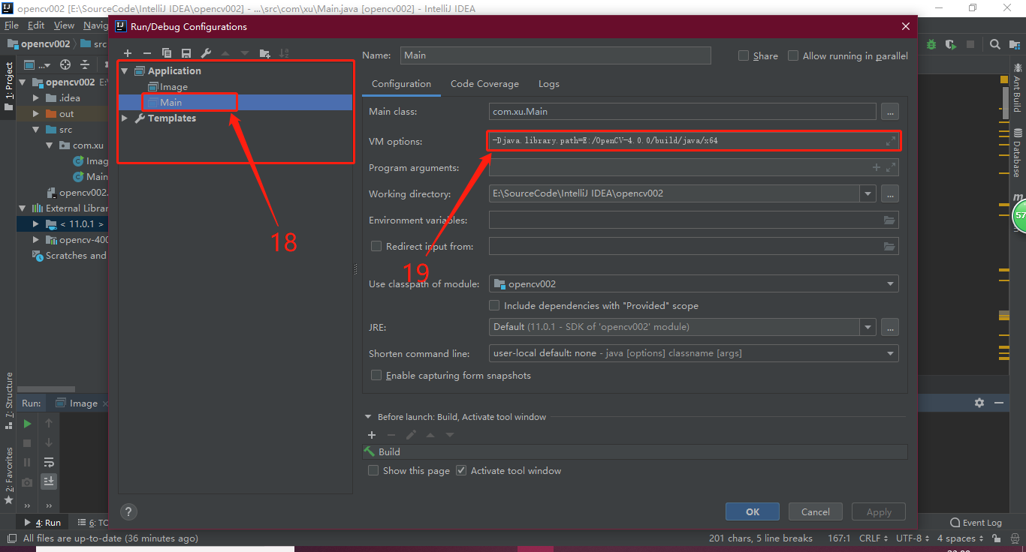Check Include dependencies with Provided scope
Screen dimensions: 1026x552
click(x=494, y=305)
